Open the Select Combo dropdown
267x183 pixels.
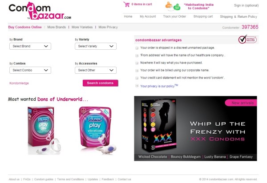30,70
